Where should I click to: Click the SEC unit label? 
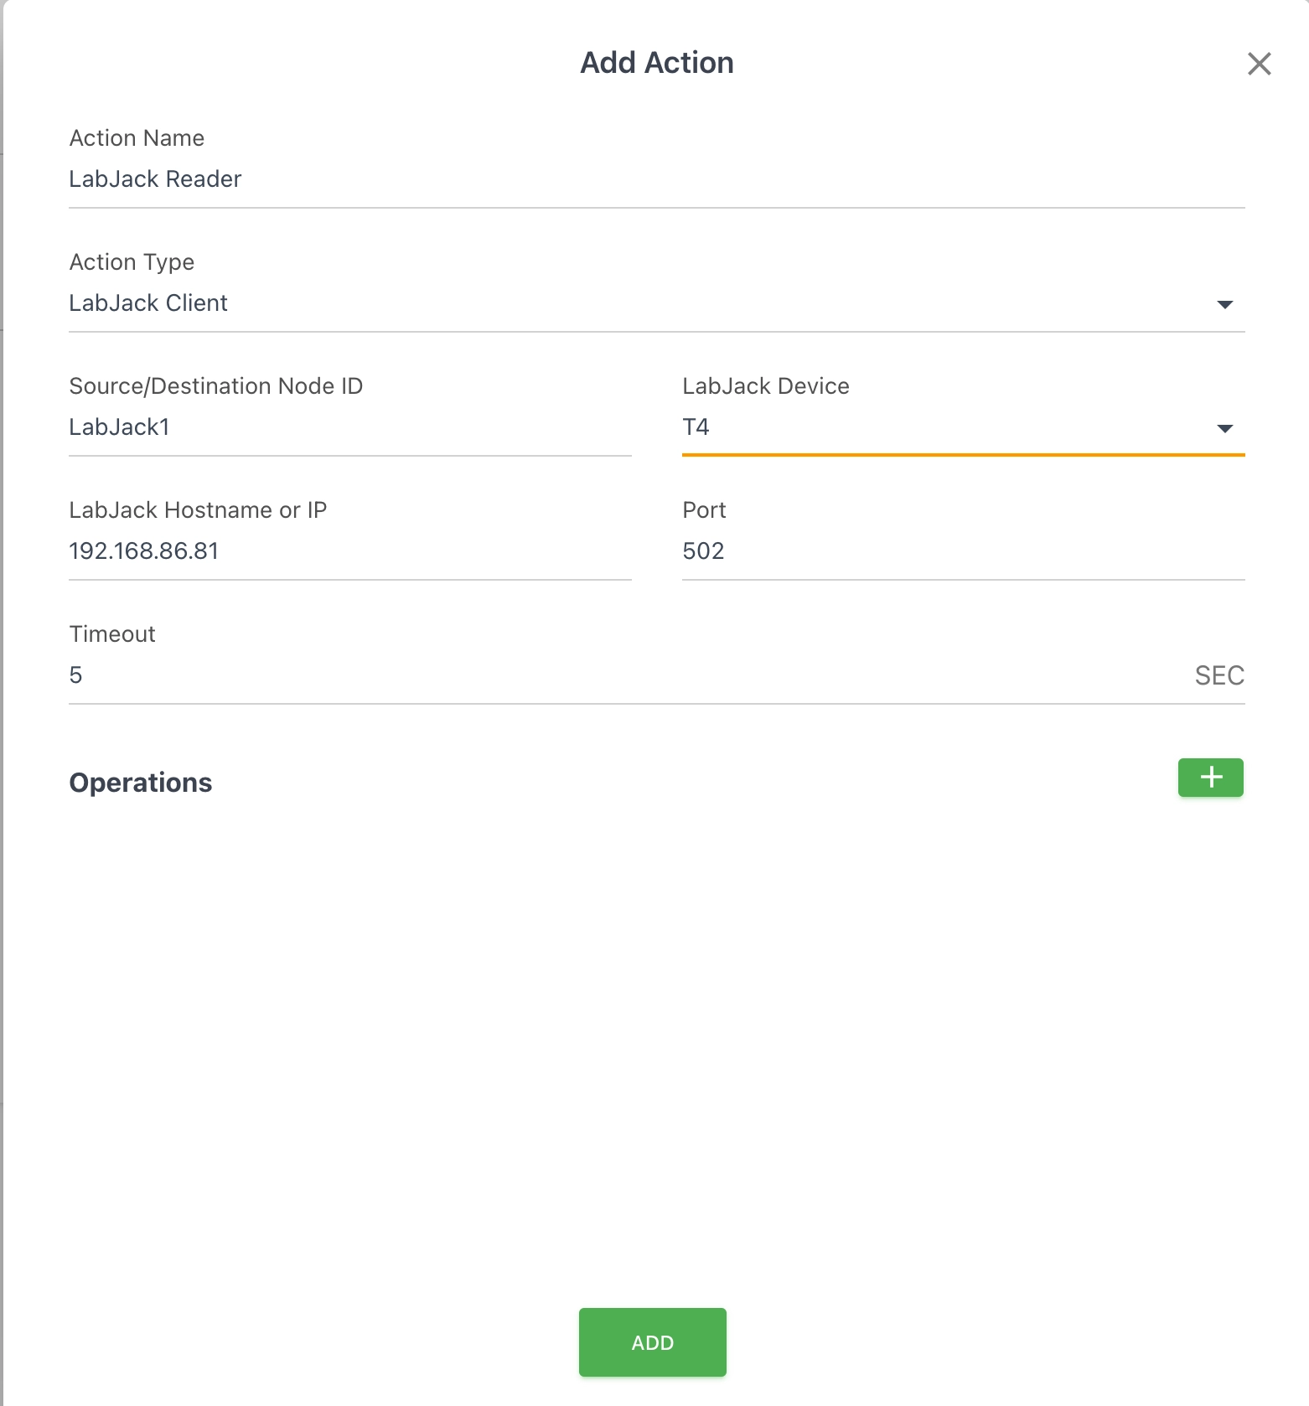point(1219,675)
